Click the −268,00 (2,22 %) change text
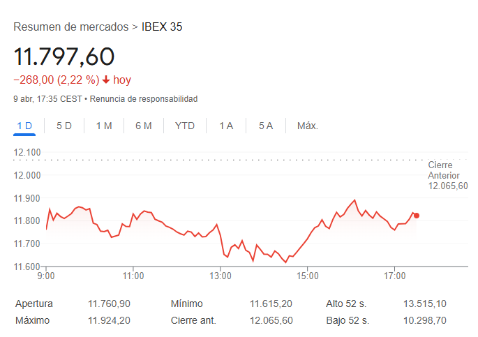The width and height of the screenshot is (478, 337). (56, 80)
